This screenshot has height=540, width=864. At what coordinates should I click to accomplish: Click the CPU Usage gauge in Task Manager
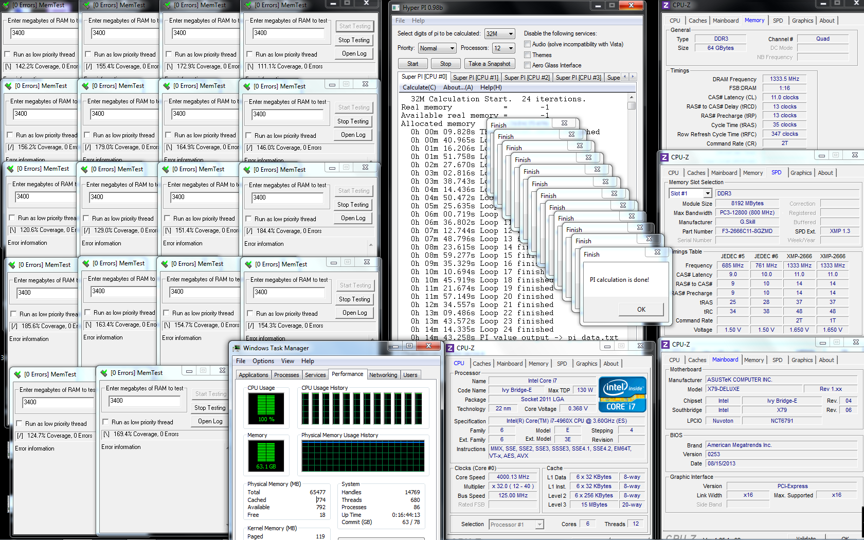266,408
